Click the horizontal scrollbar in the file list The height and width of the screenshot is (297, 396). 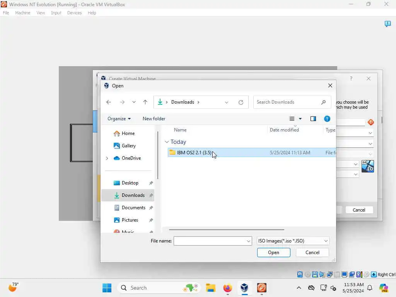tap(227, 230)
